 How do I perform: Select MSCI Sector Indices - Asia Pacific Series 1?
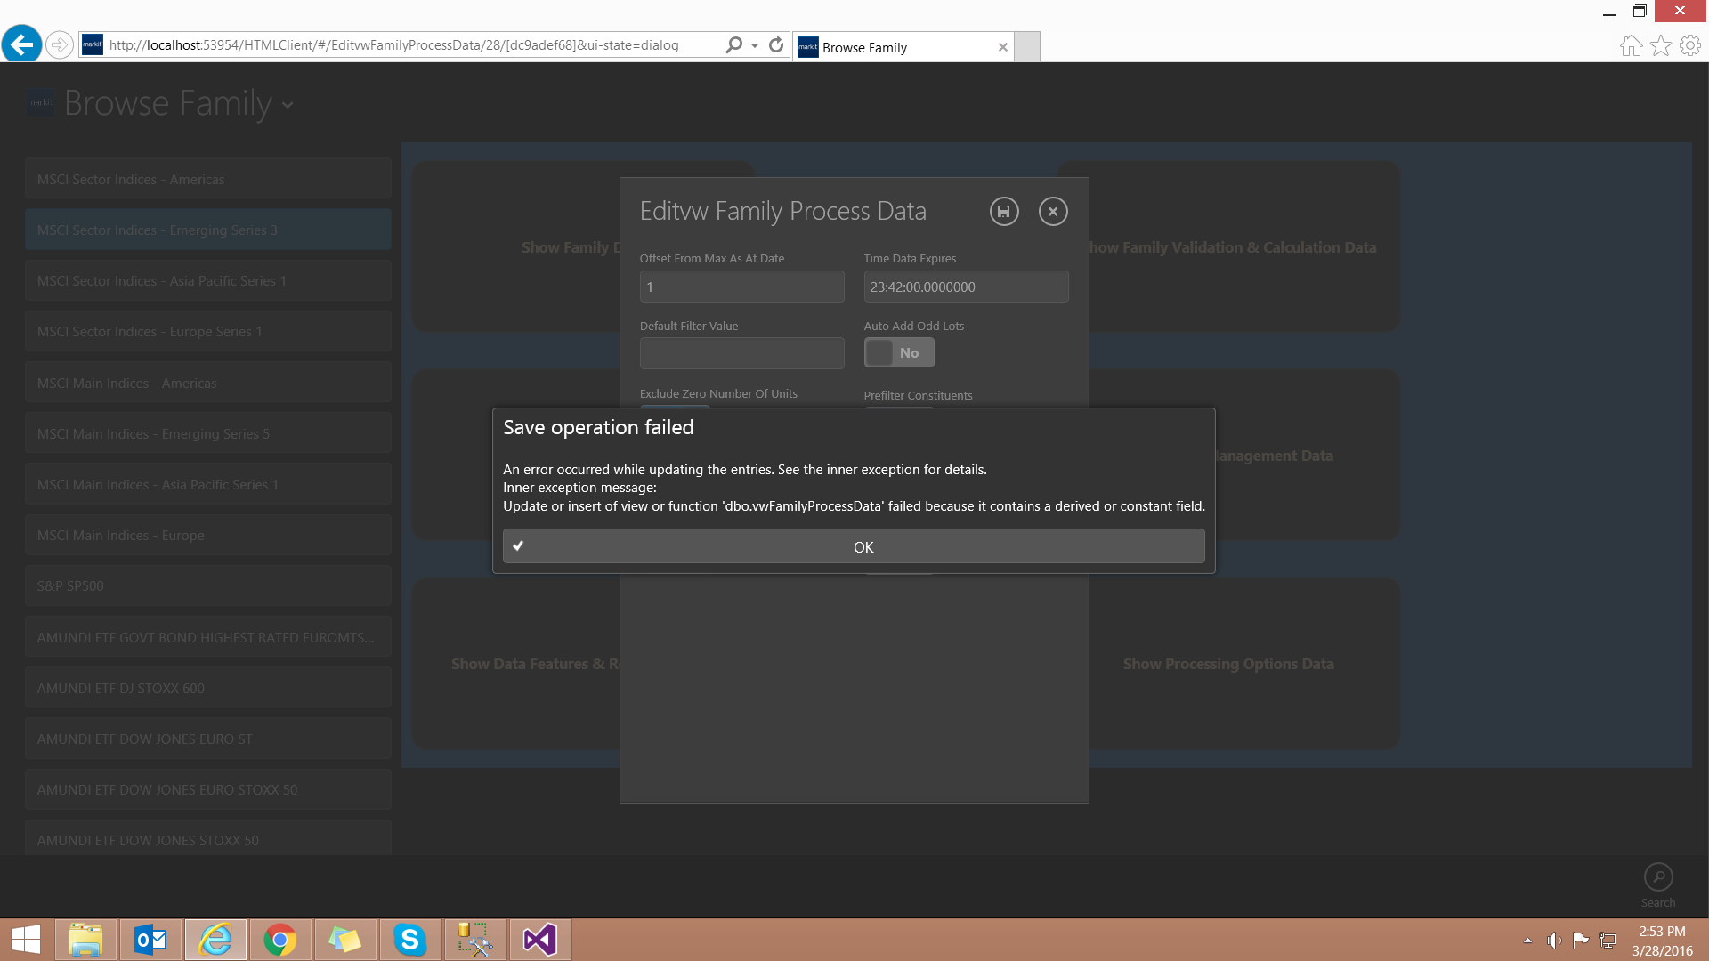click(x=207, y=280)
